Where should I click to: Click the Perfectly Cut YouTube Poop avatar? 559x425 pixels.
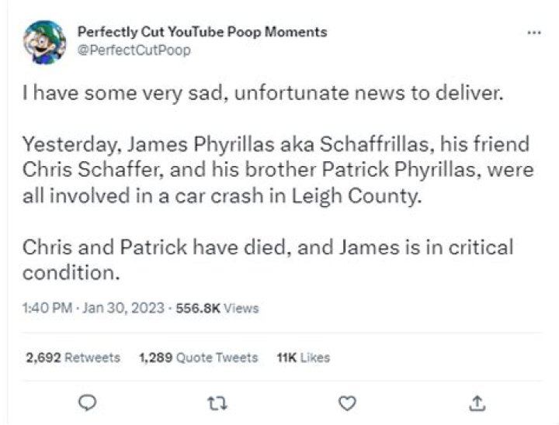[x=45, y=42]
